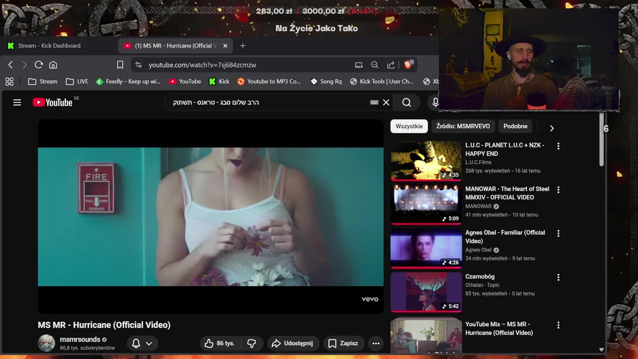The width and height of the screenshot is (638, 359).
Task: Open Brave Shields lion icon
Action: click(x=408, y=65)
